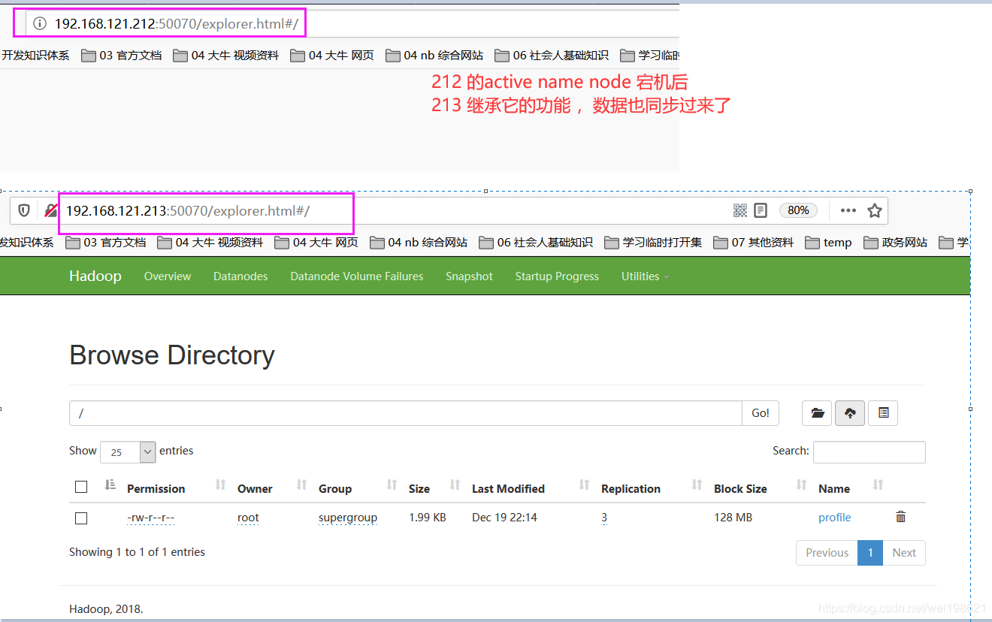992x622 pixels.
Task: Sort the table by Size column
Action: point(455,485)
